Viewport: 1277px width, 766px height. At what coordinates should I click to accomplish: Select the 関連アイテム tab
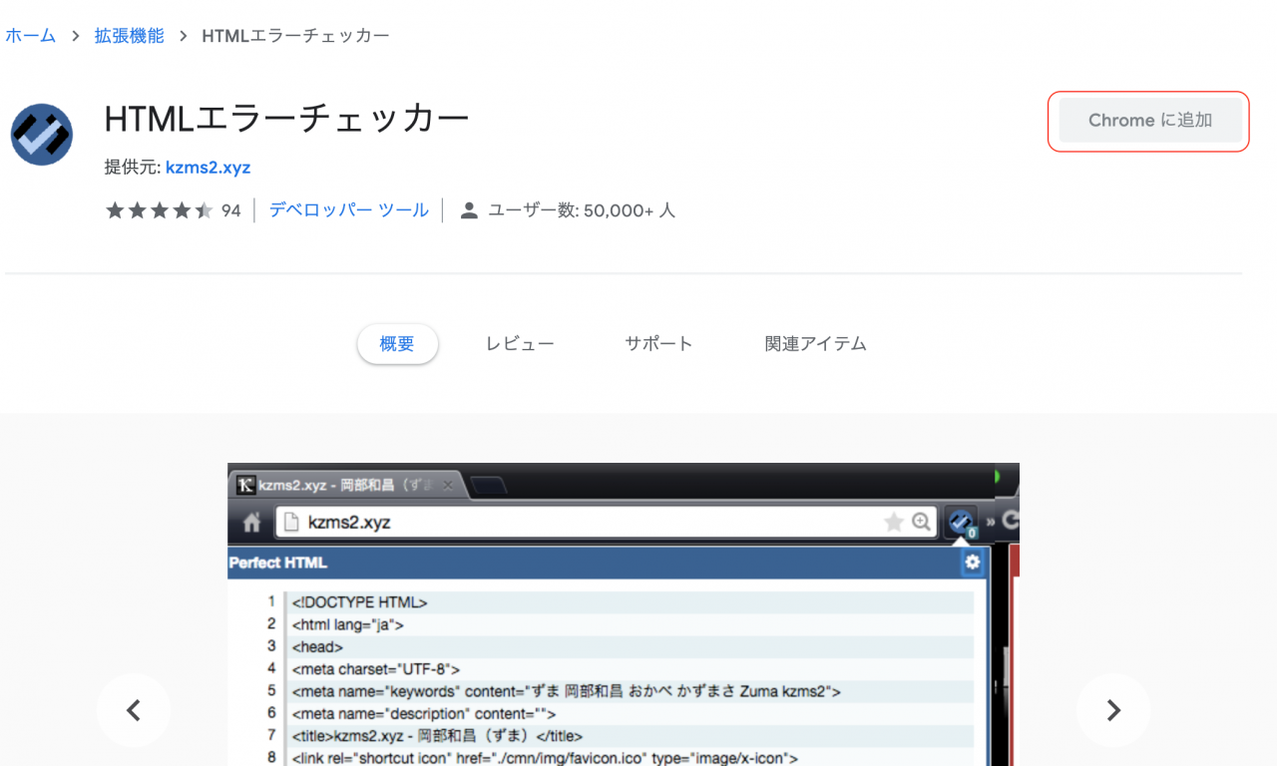point(814,343)
